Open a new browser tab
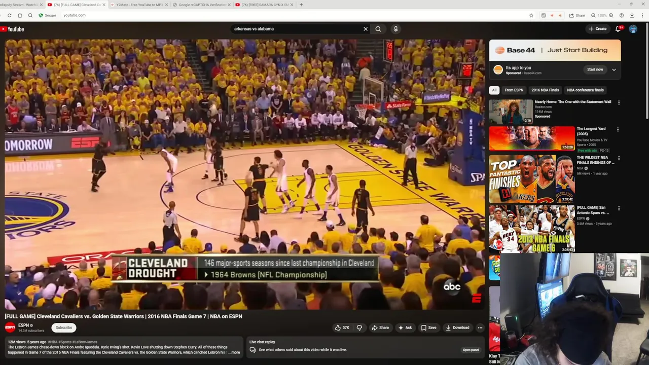The image size is (649, 365). tap(301, 5)
